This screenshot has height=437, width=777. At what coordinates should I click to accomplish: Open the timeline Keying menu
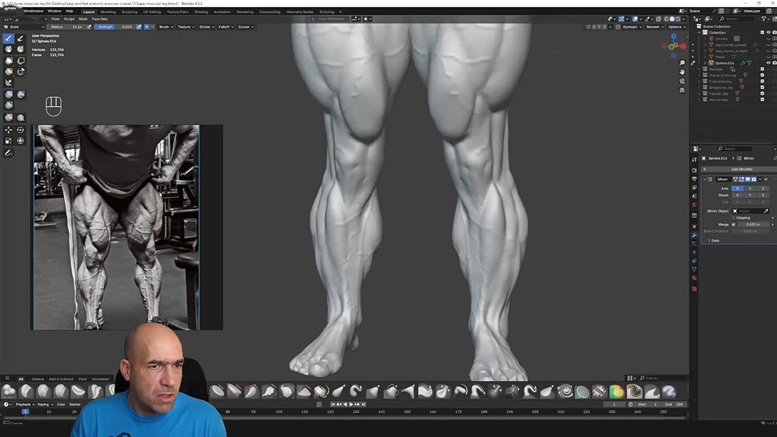(45, 404)
